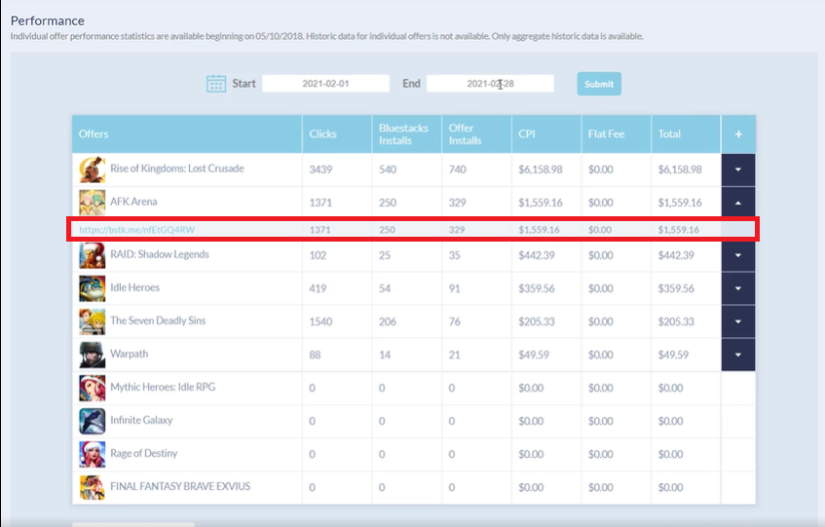Screen dimensions: 825x527
Task: Select the FINAL FANTASY BRAVE EXVIUS icon
Action: [93, 487]
